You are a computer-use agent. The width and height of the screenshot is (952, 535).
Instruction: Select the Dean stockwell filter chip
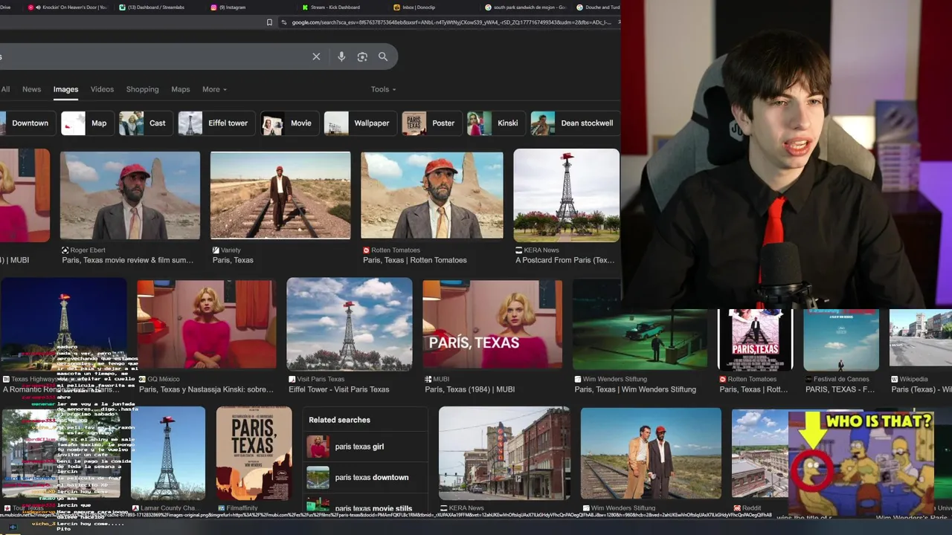point(575,123)
